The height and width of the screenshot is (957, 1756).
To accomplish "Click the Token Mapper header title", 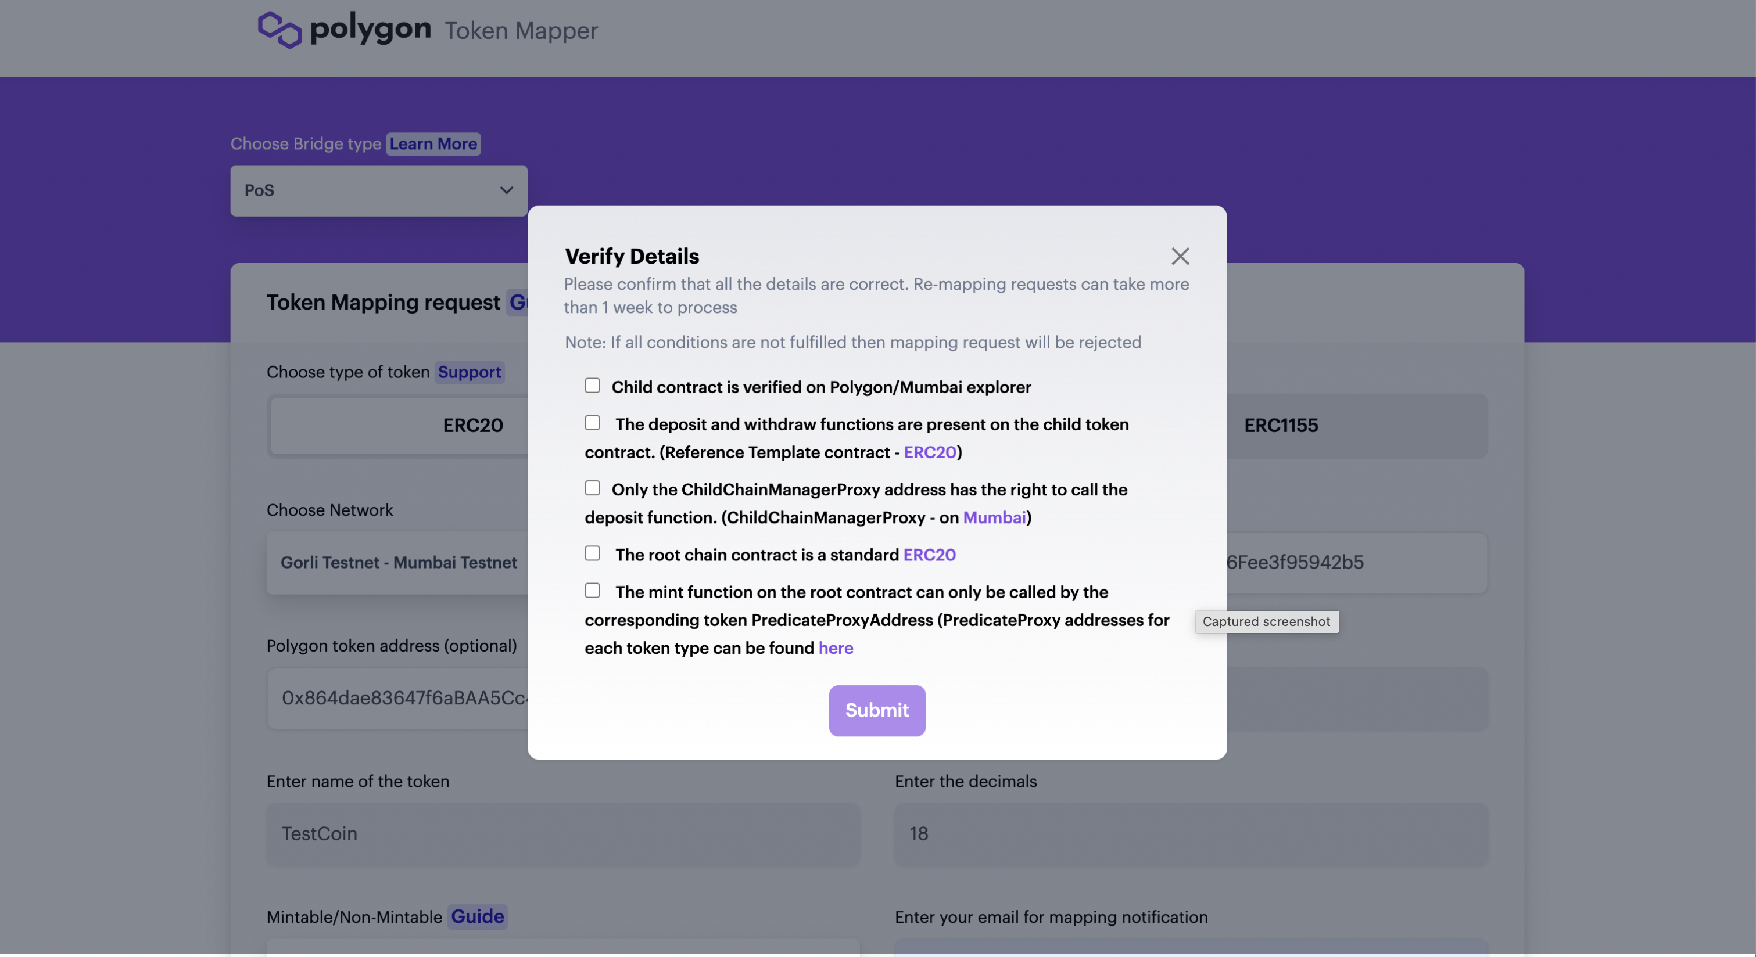I will pyautogui.click(x=521, y=31).
